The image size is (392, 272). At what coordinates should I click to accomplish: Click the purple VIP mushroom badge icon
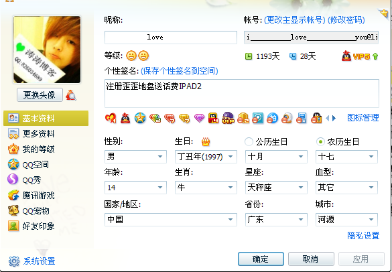click(228, 118)
